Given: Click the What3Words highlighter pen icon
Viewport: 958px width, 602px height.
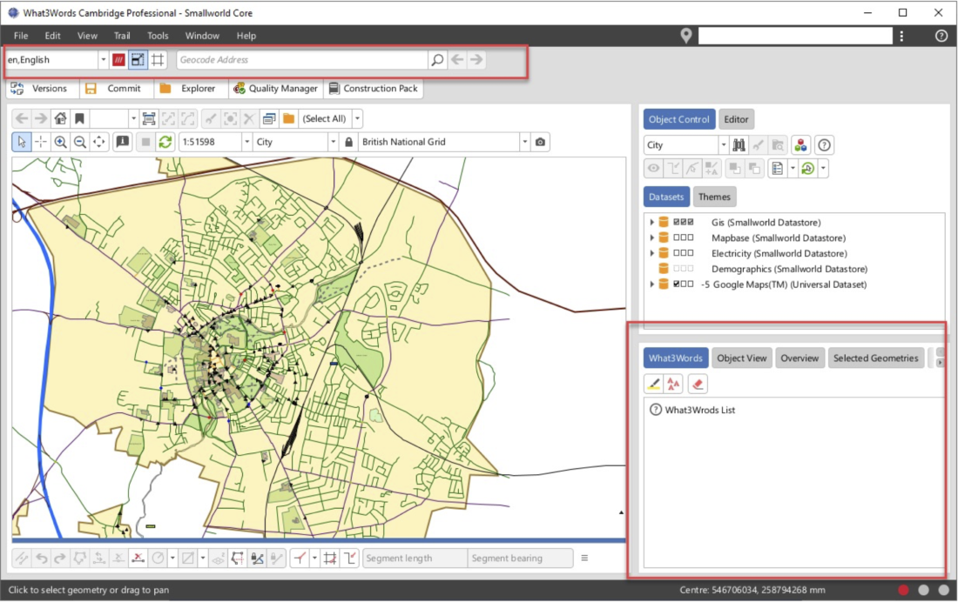Looking at the screenshot, I should click(653, 384).
